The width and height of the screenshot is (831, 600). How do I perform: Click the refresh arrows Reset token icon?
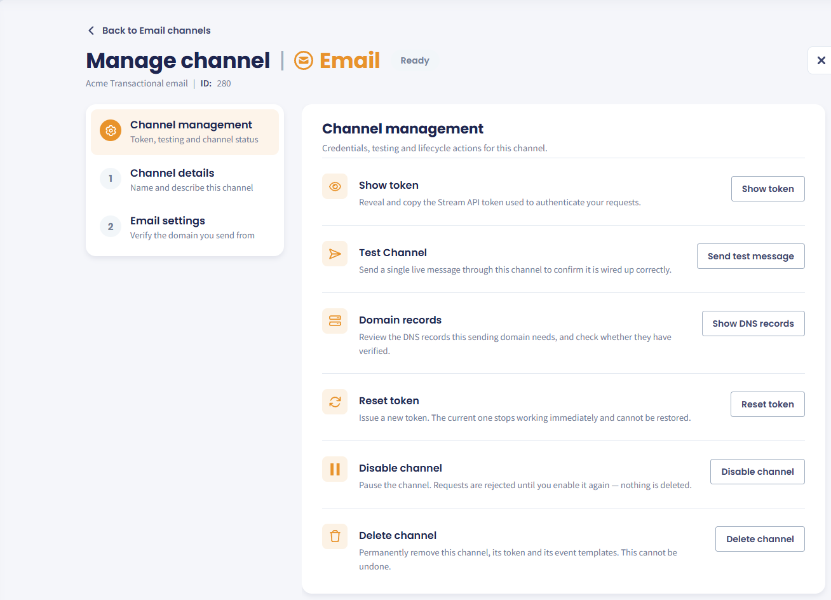coord(335,402)
